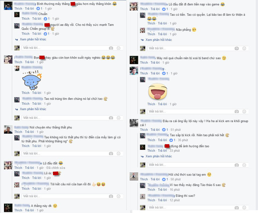Screen dimensions: 258x213
Task: Click 'Viết trả lời' field under thất phu thread
Action: point(65,153)
